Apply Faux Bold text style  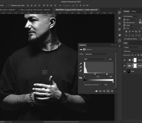coord(126,32)
